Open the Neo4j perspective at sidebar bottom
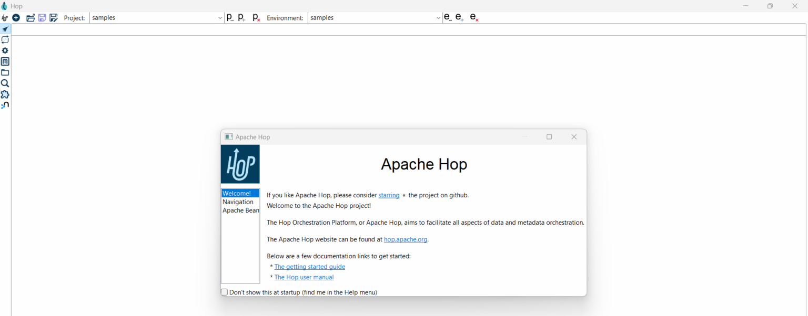This screenshot has height=316, width=808. [5, 104]
